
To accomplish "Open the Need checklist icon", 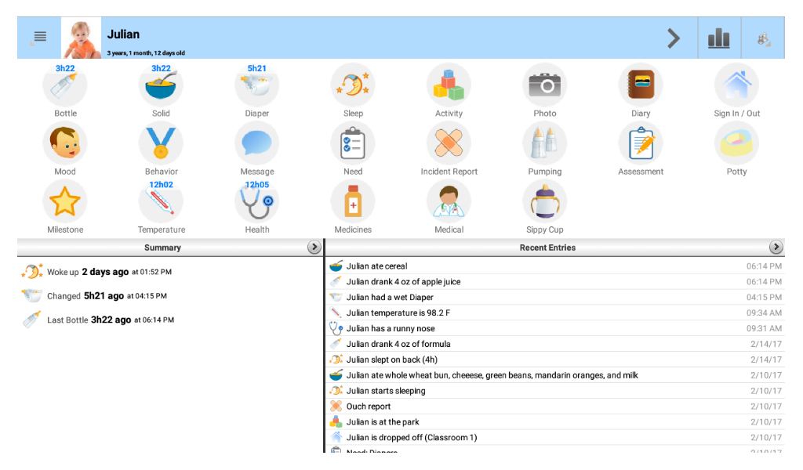I will tap(353, 143).
